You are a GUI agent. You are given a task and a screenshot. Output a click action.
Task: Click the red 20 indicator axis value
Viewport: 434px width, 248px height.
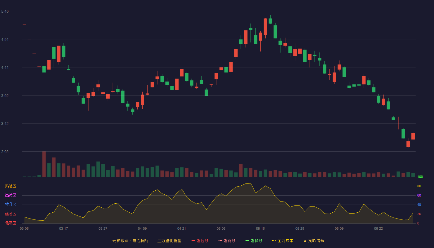(x=419, y=214)
